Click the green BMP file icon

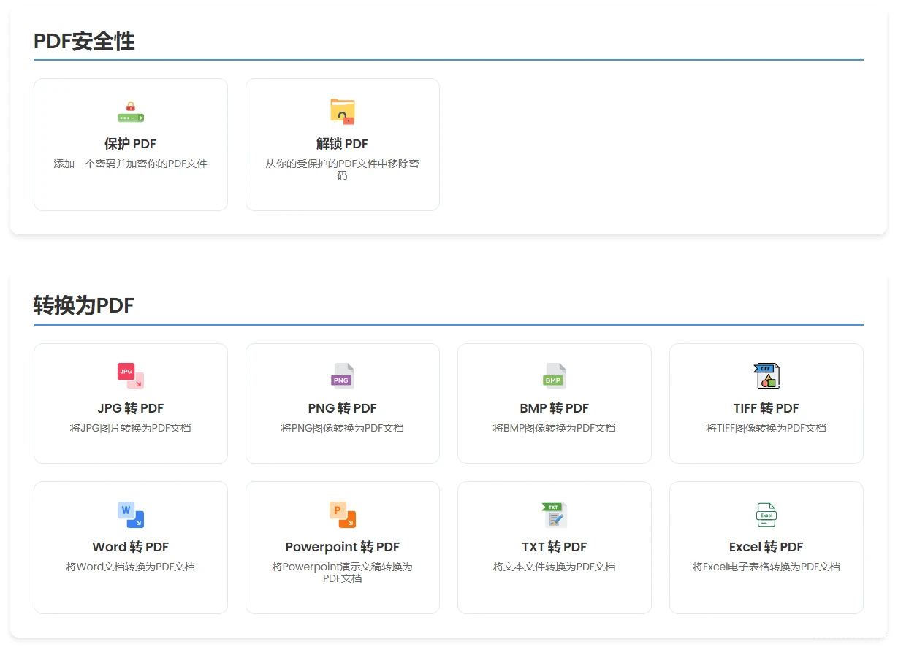click(554, 376)
